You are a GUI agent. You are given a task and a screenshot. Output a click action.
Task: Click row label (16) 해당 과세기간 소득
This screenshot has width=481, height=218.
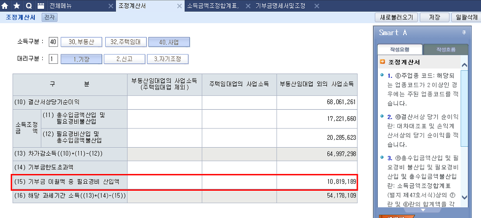(x=70, y=195)
